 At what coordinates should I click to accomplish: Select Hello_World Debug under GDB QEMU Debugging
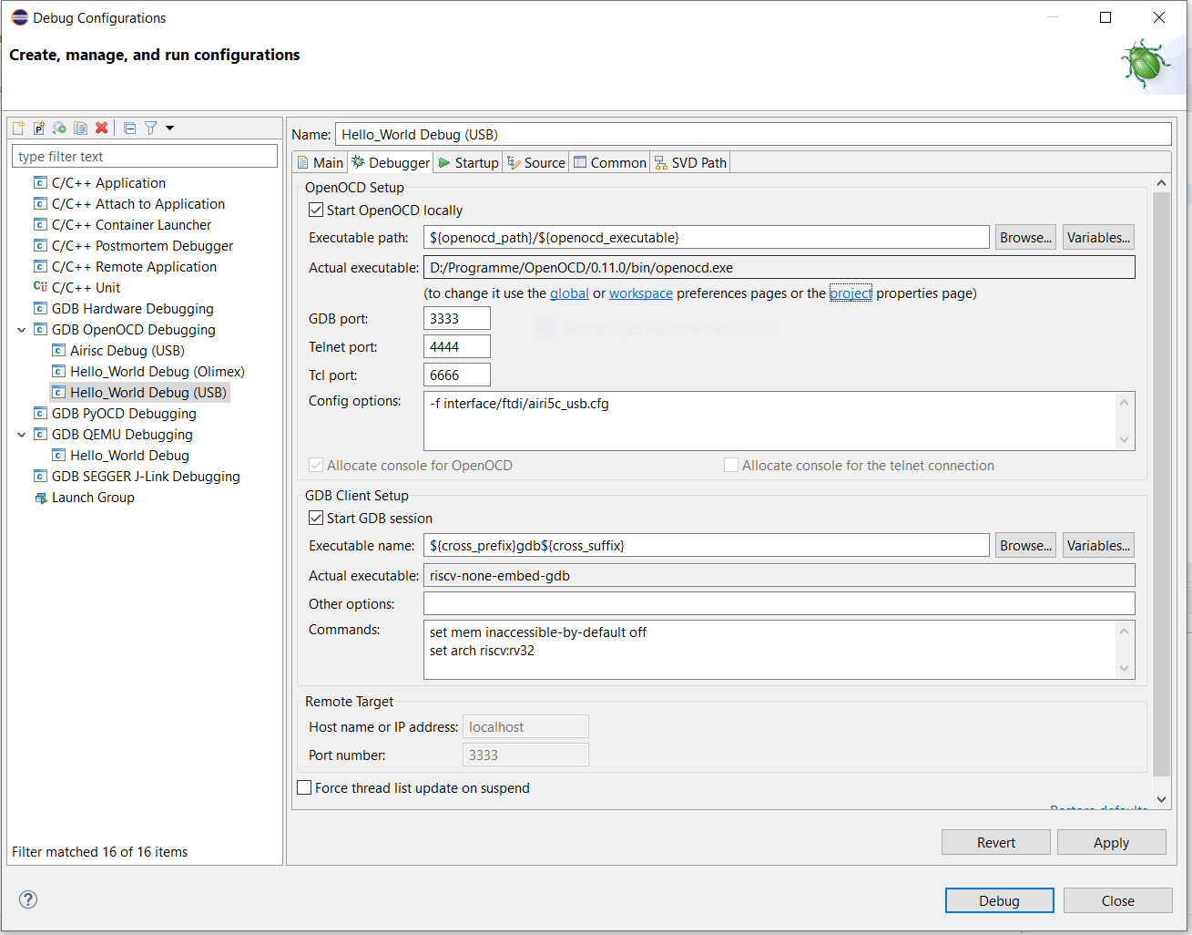129,456
